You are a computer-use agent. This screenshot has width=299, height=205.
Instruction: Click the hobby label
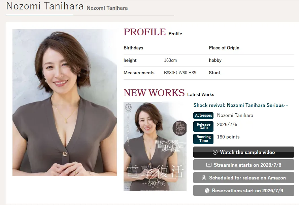pyautogui.click(x=215, y=60)
